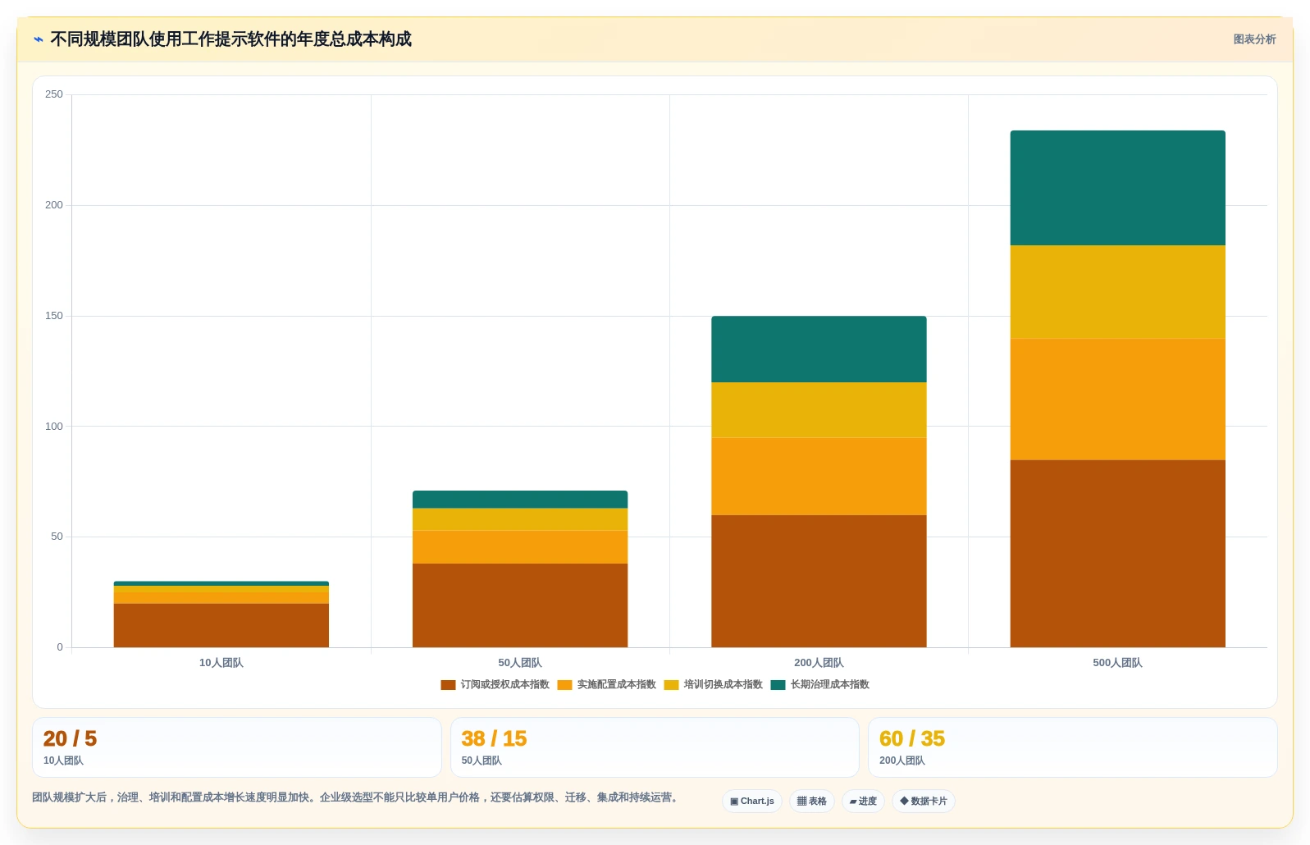
Task: Select the 数据卡片 tag chip
Action: 924,802
